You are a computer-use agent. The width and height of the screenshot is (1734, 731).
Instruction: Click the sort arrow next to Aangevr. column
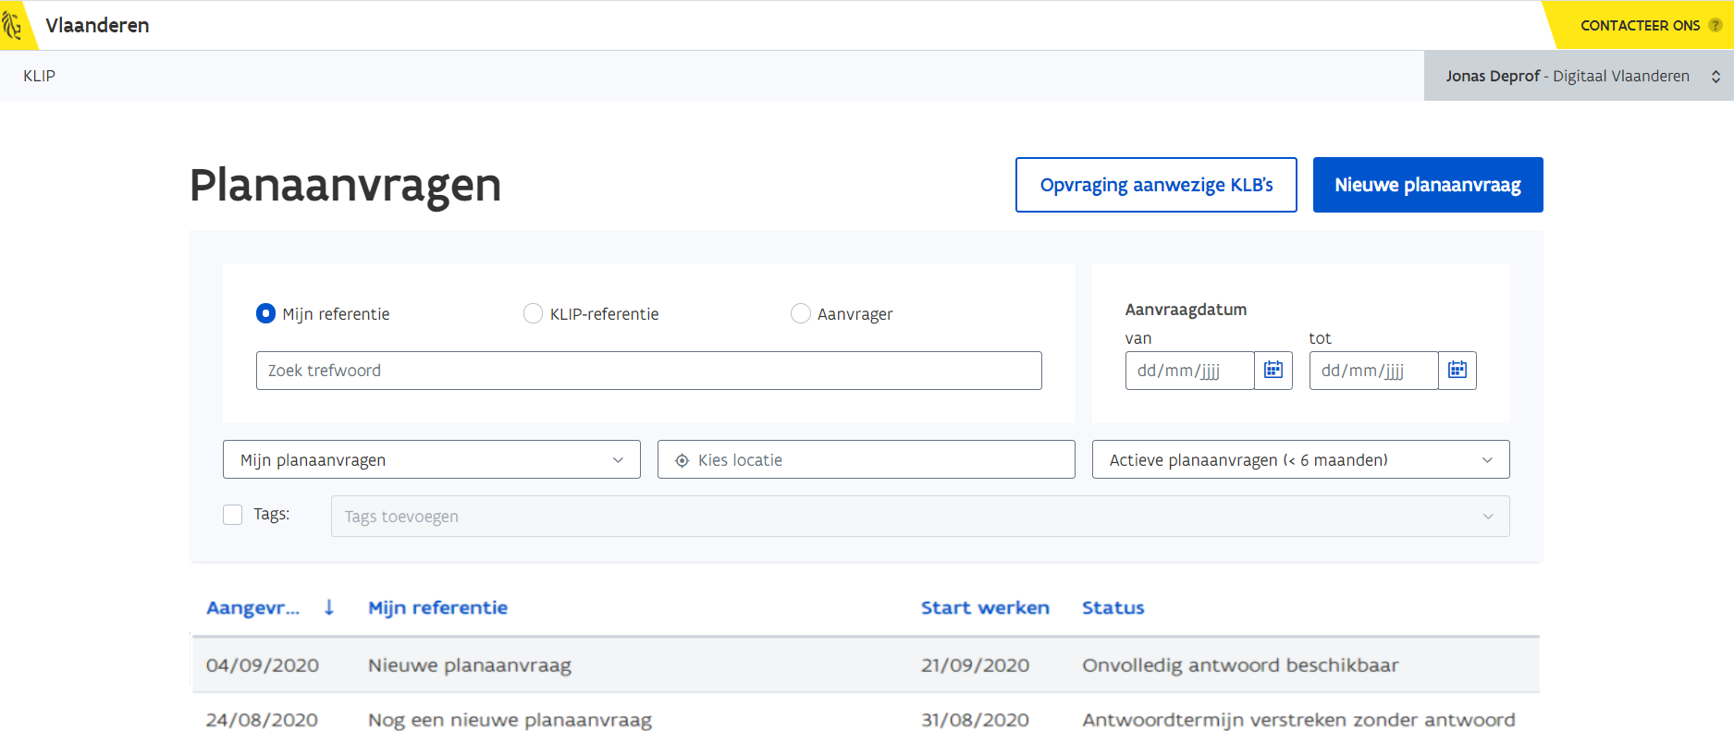tap(329, 608)
